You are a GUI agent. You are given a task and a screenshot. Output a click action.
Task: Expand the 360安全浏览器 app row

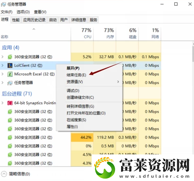2,57
